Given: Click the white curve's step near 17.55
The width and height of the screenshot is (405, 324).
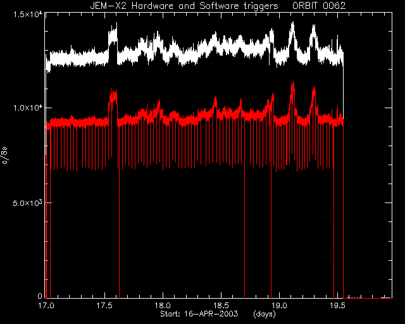Looking at the screenshot, I should coord(113,39).
